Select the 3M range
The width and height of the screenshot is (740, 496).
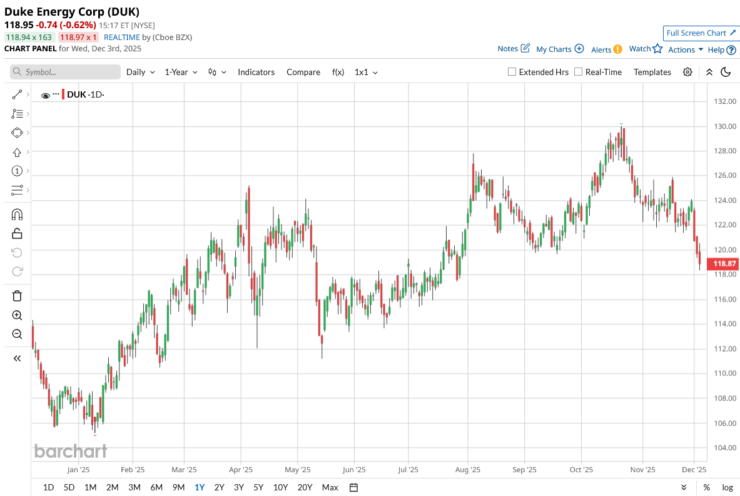click(x=134, y=487)
